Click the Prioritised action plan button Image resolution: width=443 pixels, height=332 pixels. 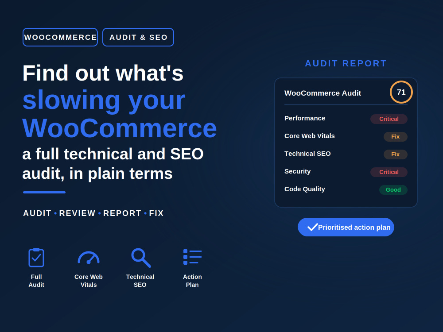(346, 227)
